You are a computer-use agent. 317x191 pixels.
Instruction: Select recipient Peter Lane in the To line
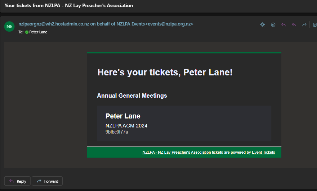pos(38,32)
